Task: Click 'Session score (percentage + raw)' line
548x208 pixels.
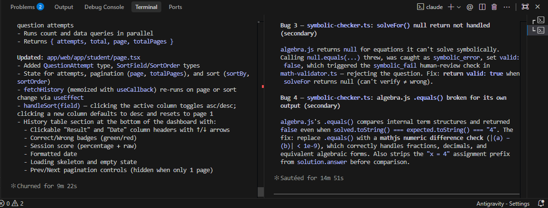Action: point(80,146)
